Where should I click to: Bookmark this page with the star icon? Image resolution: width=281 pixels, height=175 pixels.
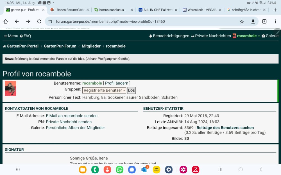click(x=242, y=22)
